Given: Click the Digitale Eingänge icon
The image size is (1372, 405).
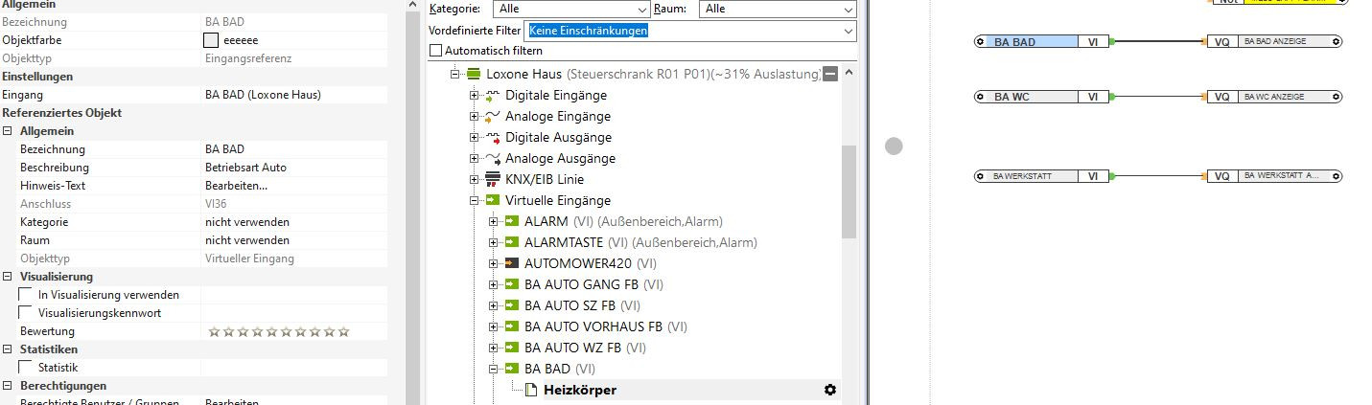Looking at the screenshot, I should pyautogui.click(x=493, y=96).
